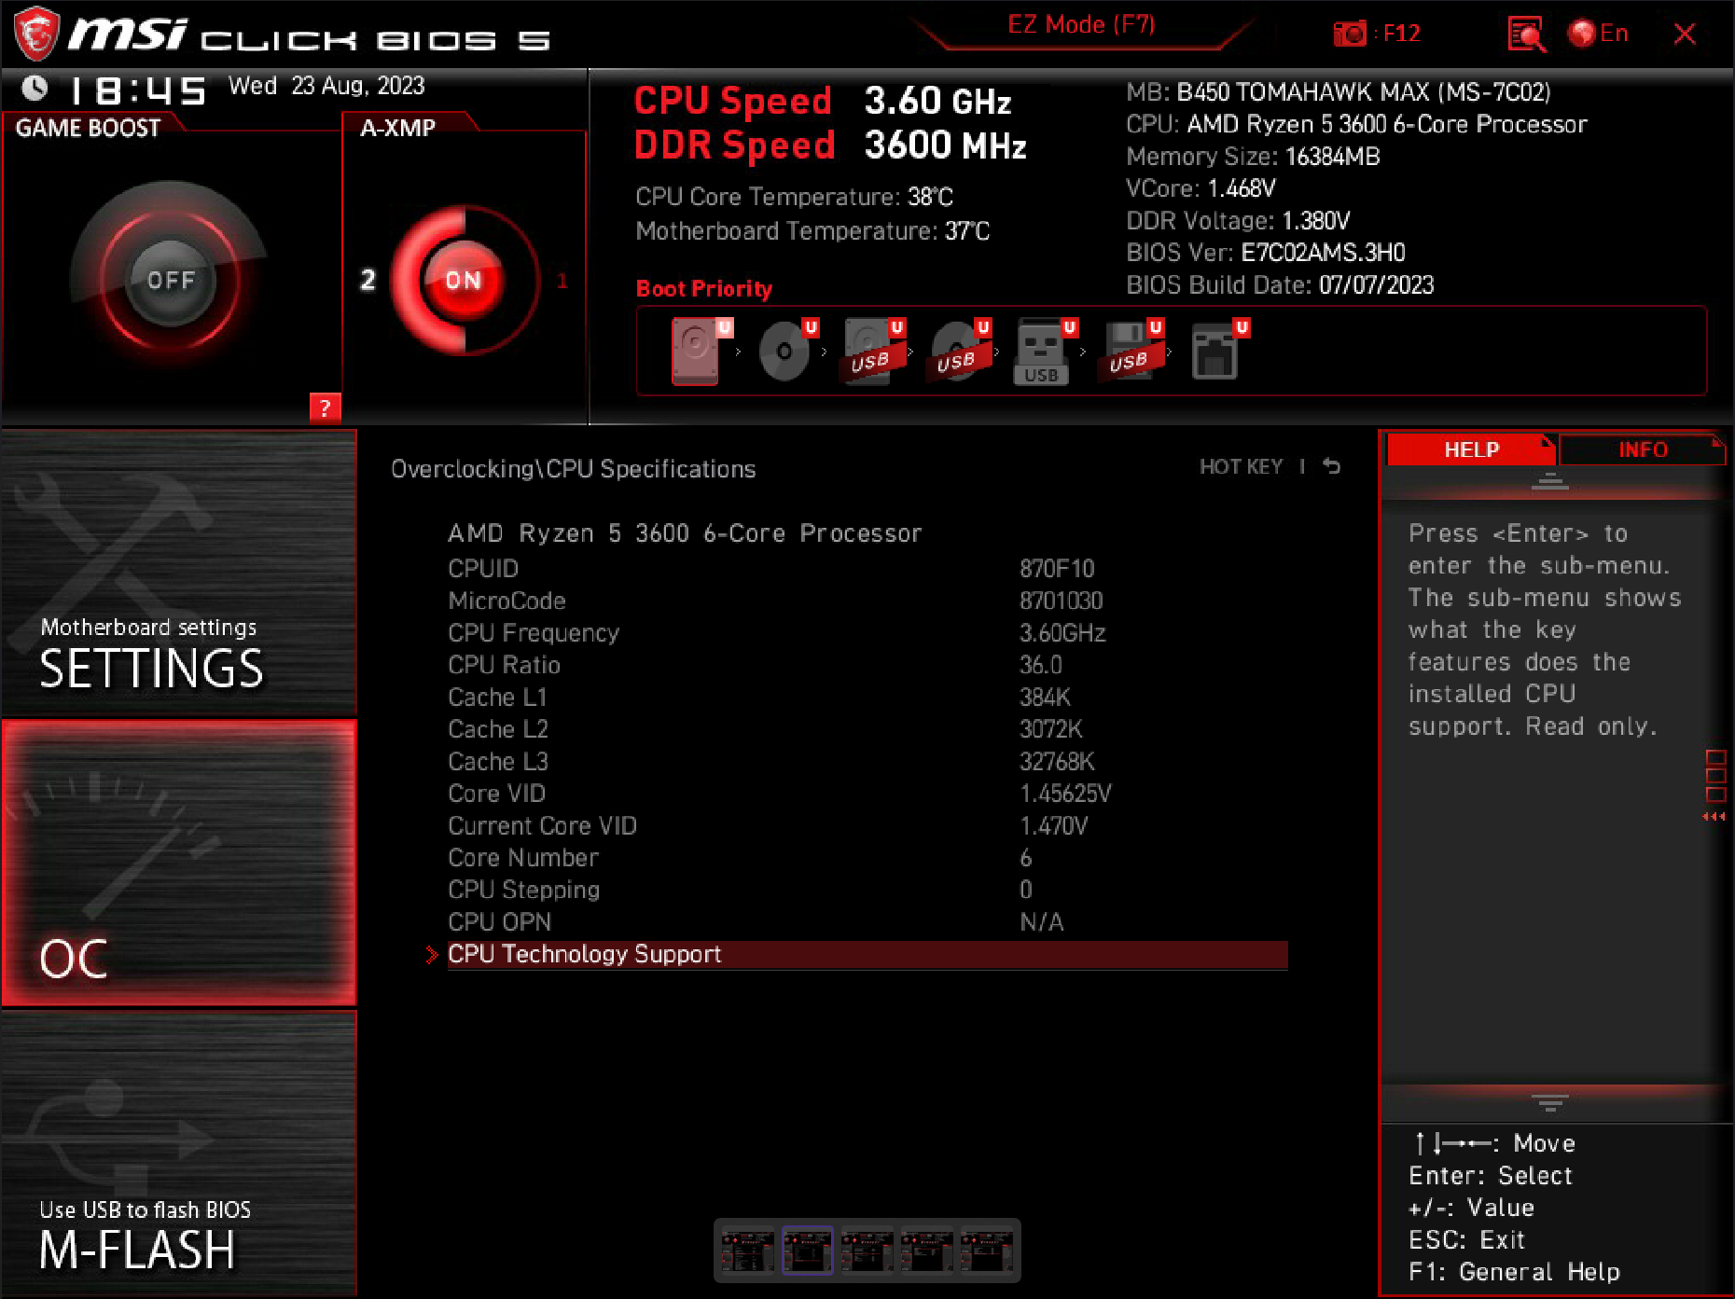
Task: Click the CPU Stepping row
Action: [867, 890]
